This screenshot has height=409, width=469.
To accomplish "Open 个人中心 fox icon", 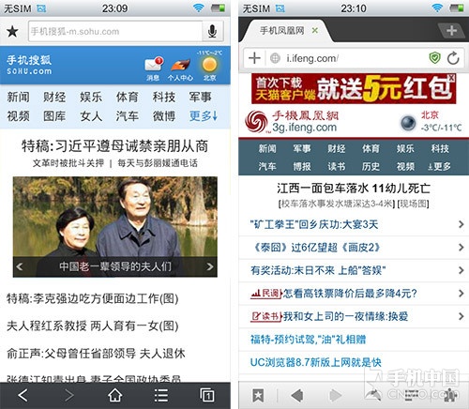I will pyautogui.click(x=180, y=65).
